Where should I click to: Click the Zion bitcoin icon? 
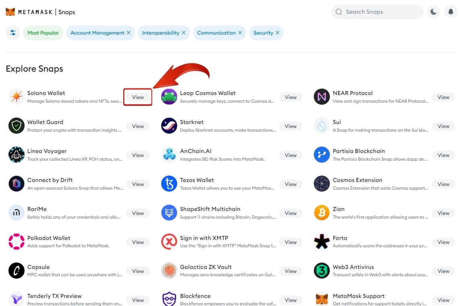(322, 213)
